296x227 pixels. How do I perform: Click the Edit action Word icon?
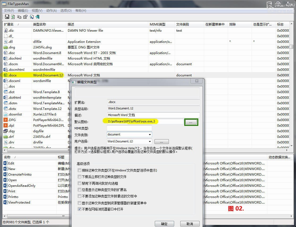point(6,163)
